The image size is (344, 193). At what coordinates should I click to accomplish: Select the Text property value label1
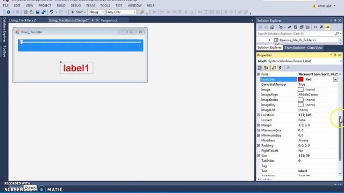[x=303, y=171]
